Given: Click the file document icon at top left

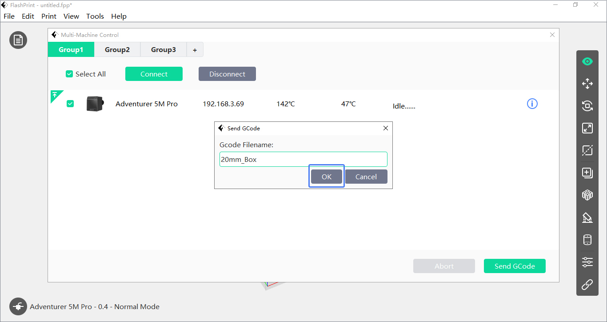Looking at the screenshot, I should click(x=18, y=40).
